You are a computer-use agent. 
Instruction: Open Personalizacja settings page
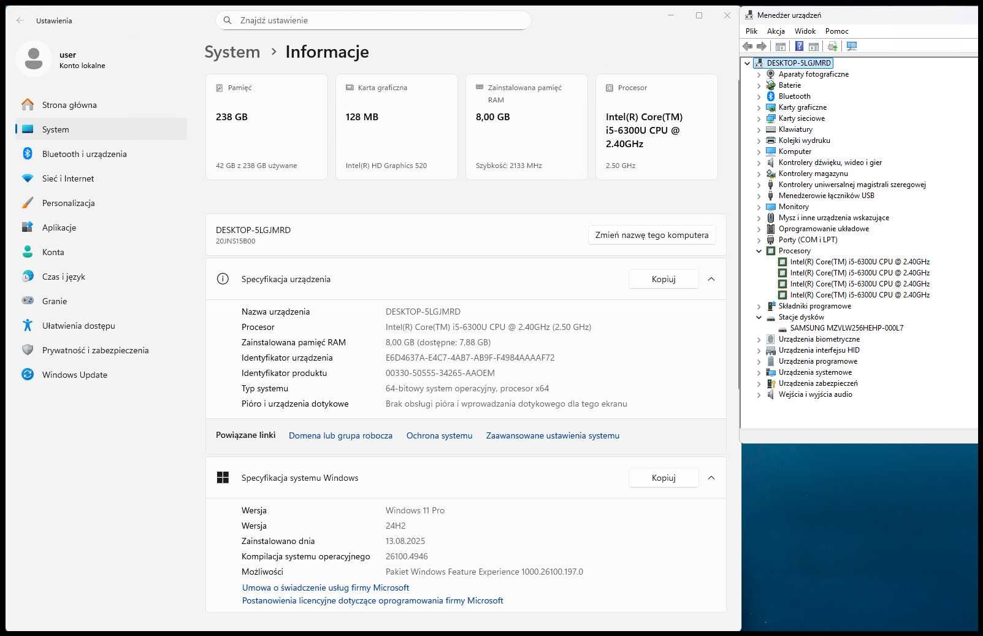coord(101,203)
